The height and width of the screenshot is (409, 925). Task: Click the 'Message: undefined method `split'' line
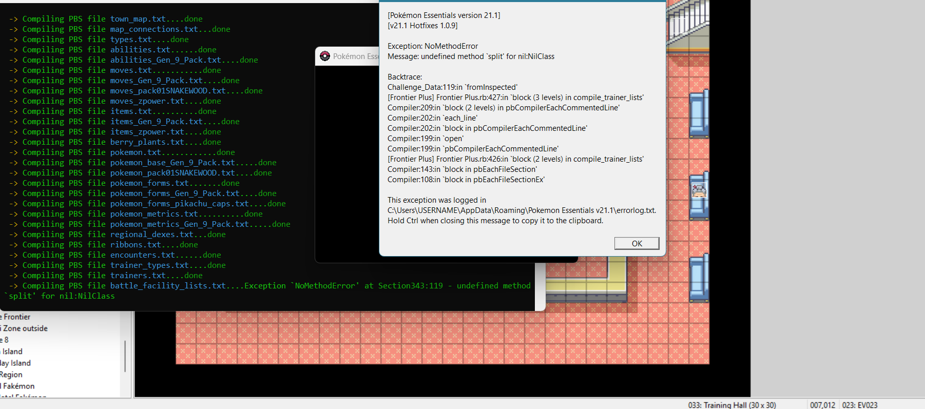(471, 56)
